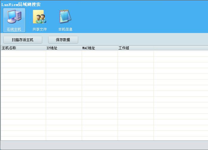The width and height of the screenshot is (208, 150).
Task: Open the 在线主机 computer monitor icon
Action: [x=14, y=16]
